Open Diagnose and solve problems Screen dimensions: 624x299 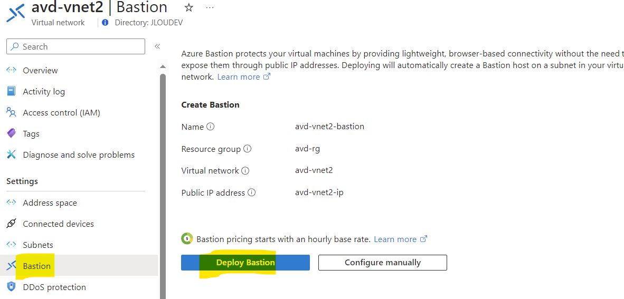coord(79,155)
